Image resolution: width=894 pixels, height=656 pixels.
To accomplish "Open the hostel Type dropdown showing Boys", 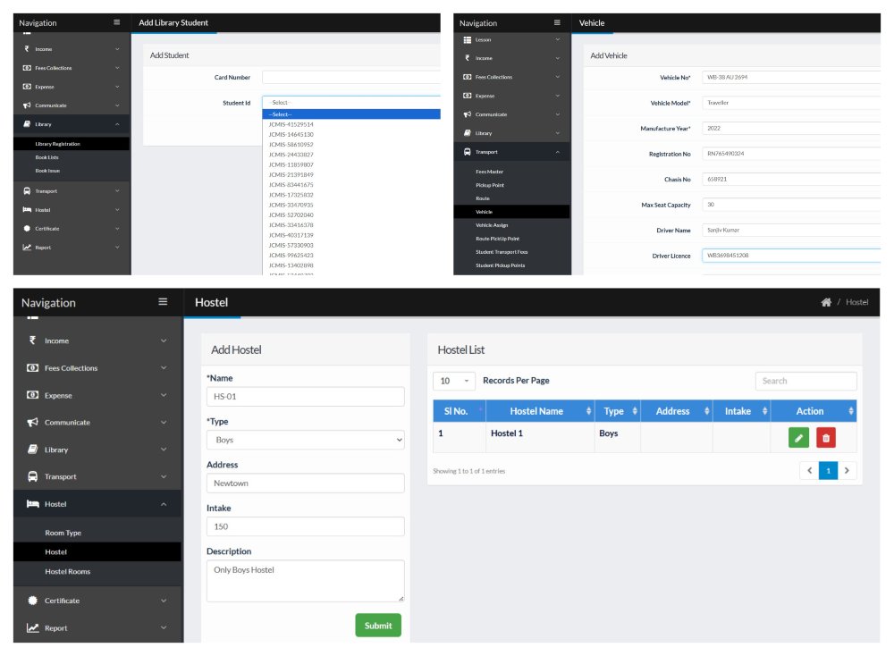I will [306, 440].
